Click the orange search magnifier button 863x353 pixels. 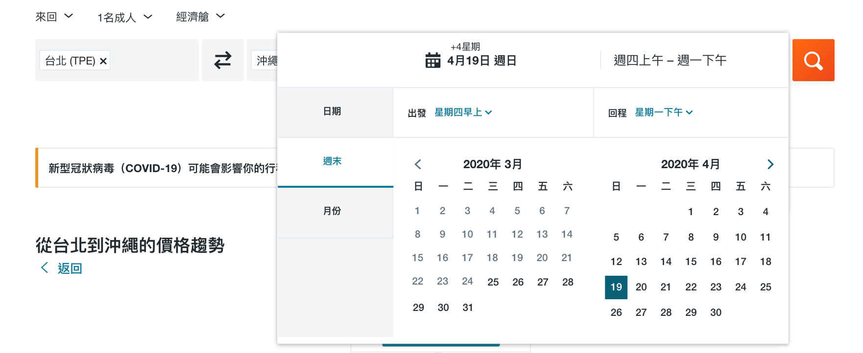[x=813, y=60]
